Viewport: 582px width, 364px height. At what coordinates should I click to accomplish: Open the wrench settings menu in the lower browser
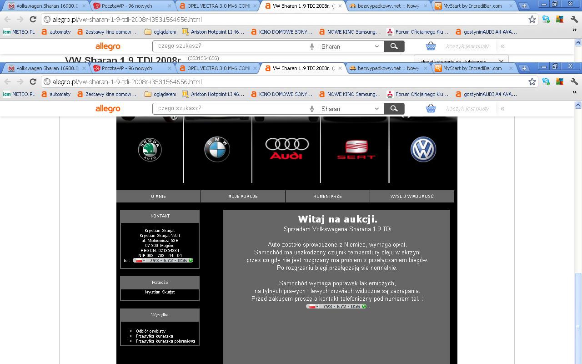(574, 82)
